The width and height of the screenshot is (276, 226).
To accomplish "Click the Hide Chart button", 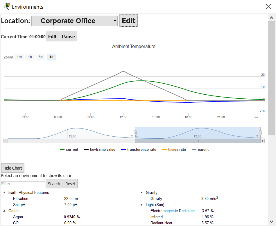I will tap(13, 168).
